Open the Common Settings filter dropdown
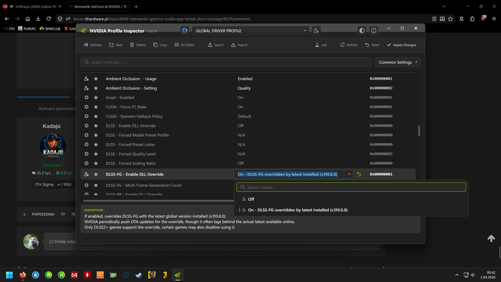This screenshot has width=501, height=282. [398, 62]
